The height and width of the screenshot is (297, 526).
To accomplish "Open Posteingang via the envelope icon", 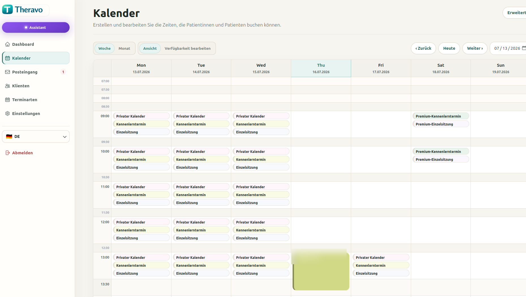I will coord(8,72).
